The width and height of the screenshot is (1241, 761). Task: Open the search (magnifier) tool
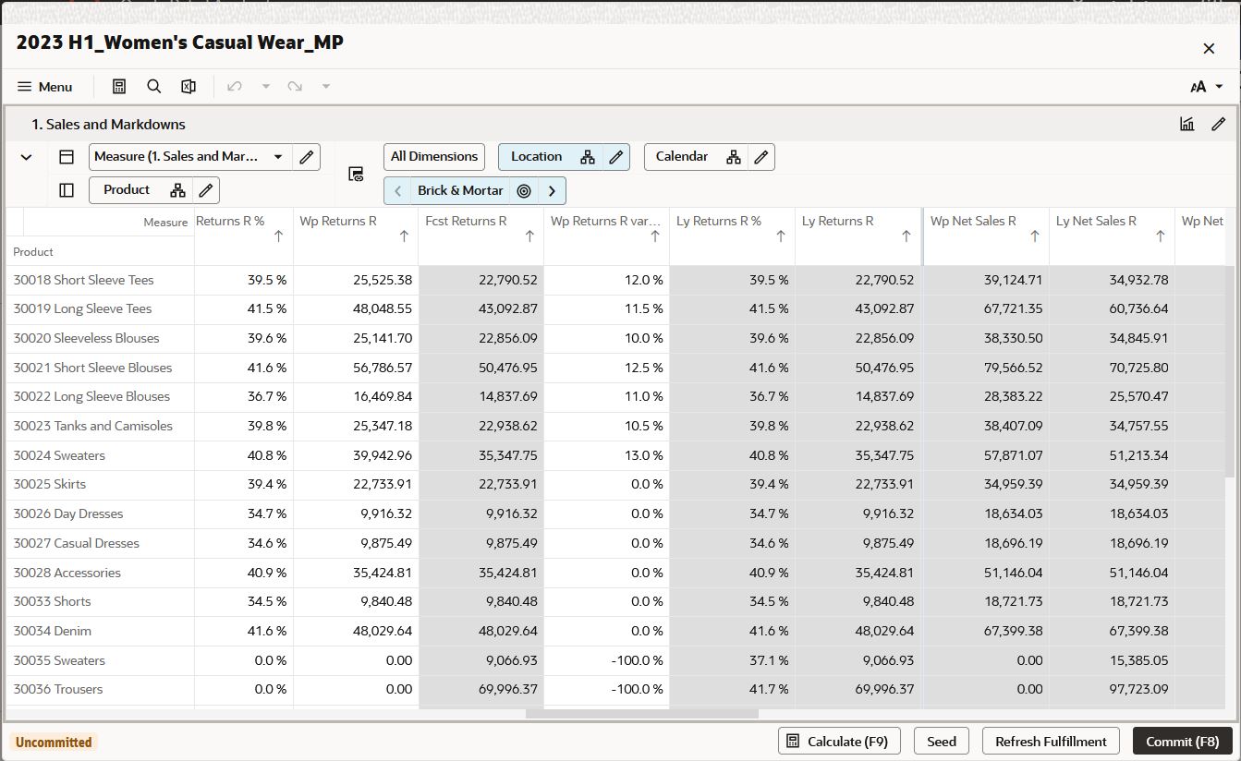coord(154,87)
